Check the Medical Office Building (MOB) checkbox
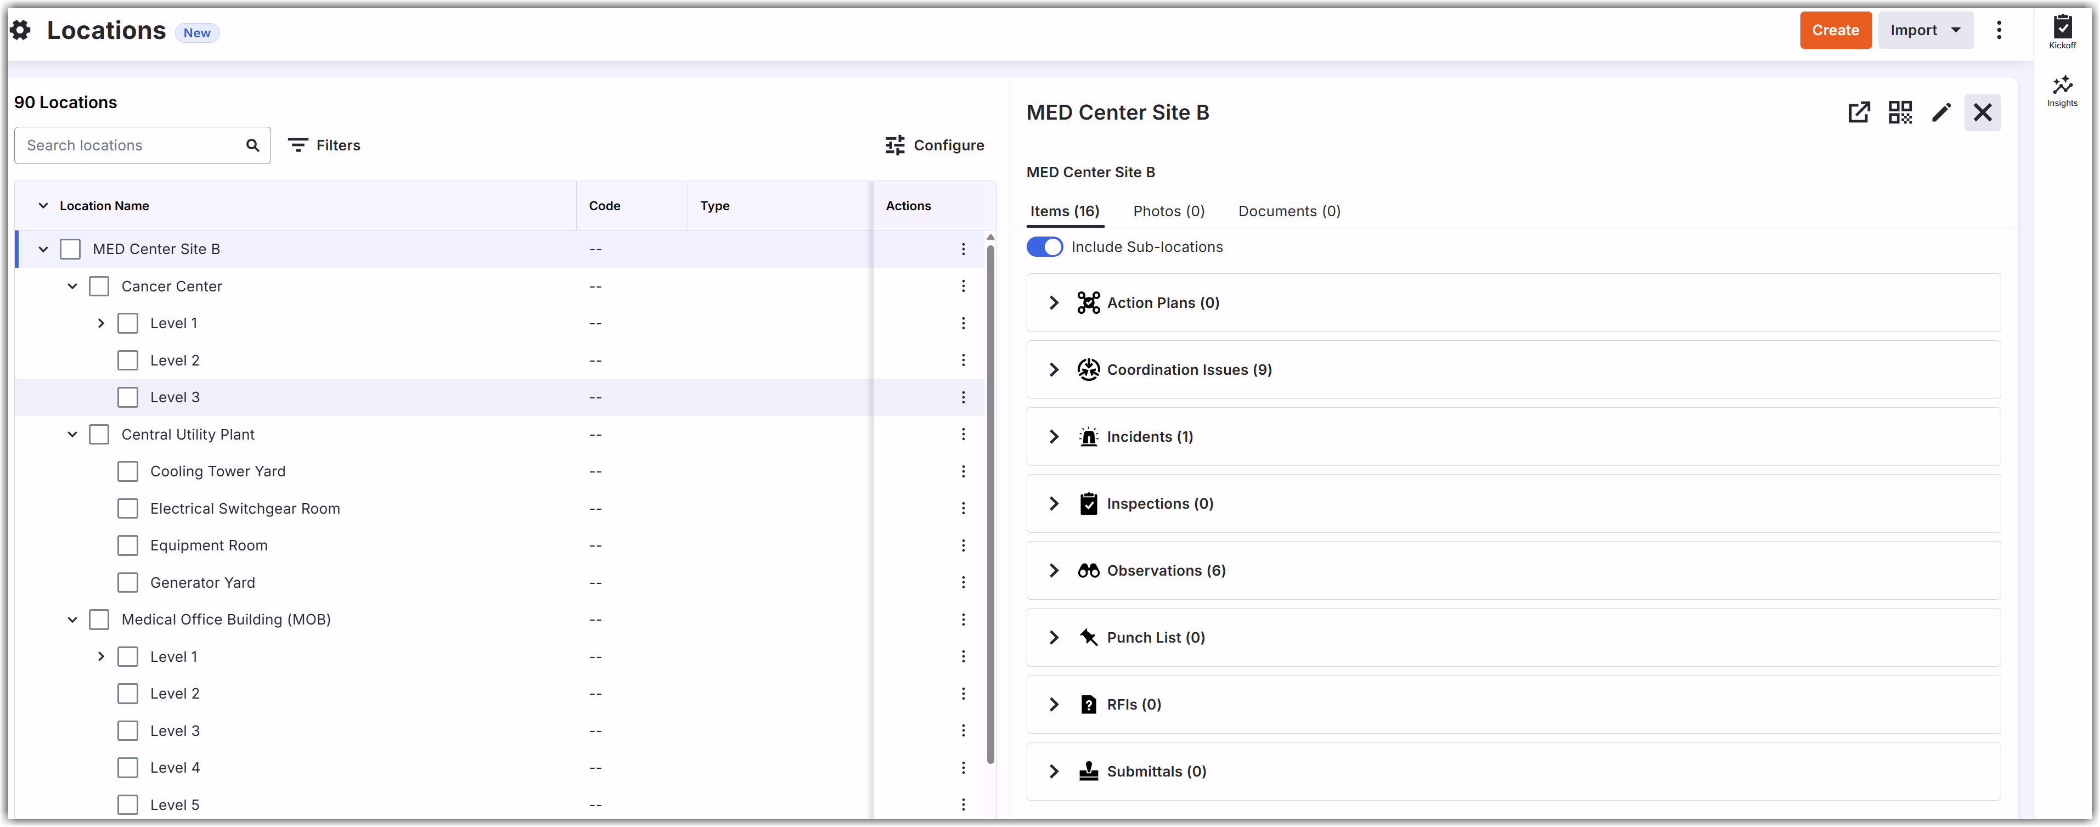 pos(99,619)
